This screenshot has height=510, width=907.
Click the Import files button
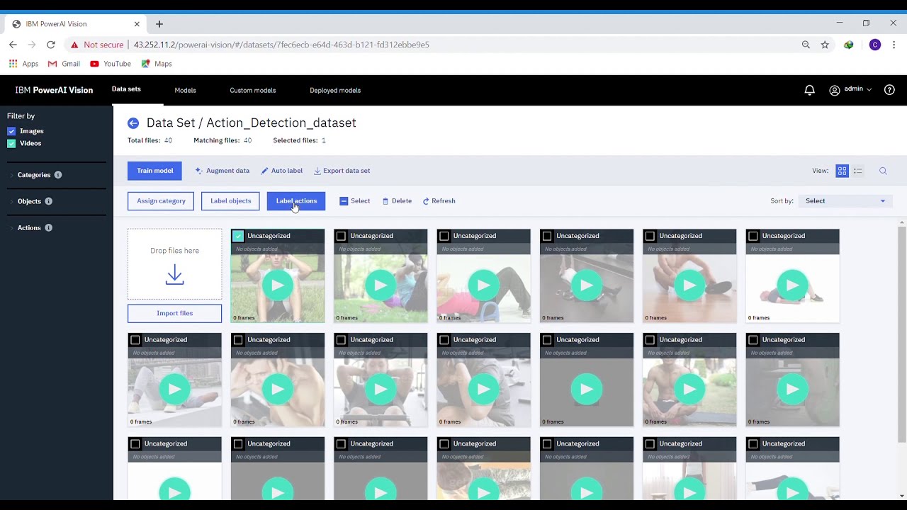click(174, 313)
